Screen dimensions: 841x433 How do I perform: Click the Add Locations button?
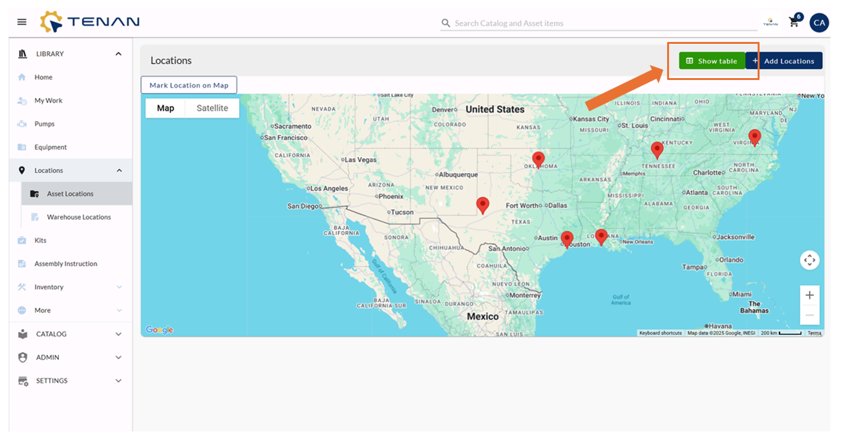click(784, 61)
